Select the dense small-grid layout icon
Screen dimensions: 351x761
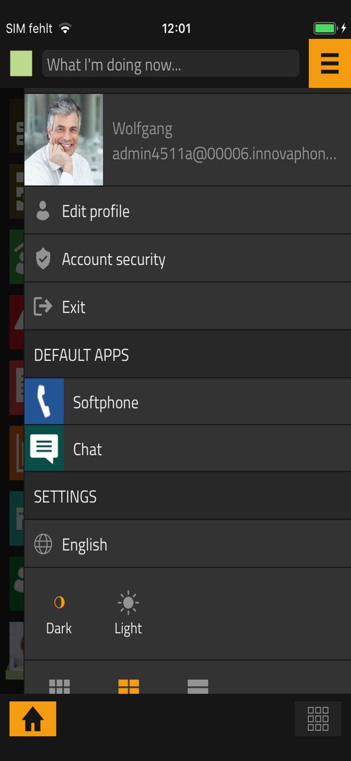[59, 686]
